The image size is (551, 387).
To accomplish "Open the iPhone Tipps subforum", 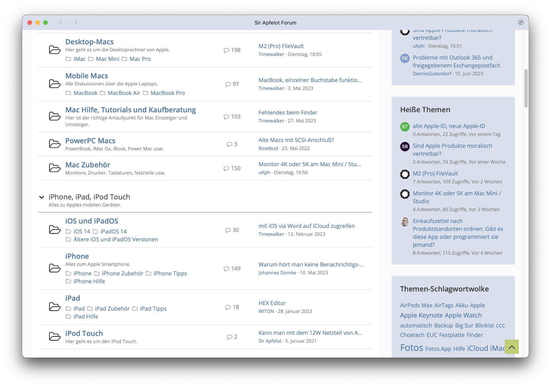I will (170, 273).
